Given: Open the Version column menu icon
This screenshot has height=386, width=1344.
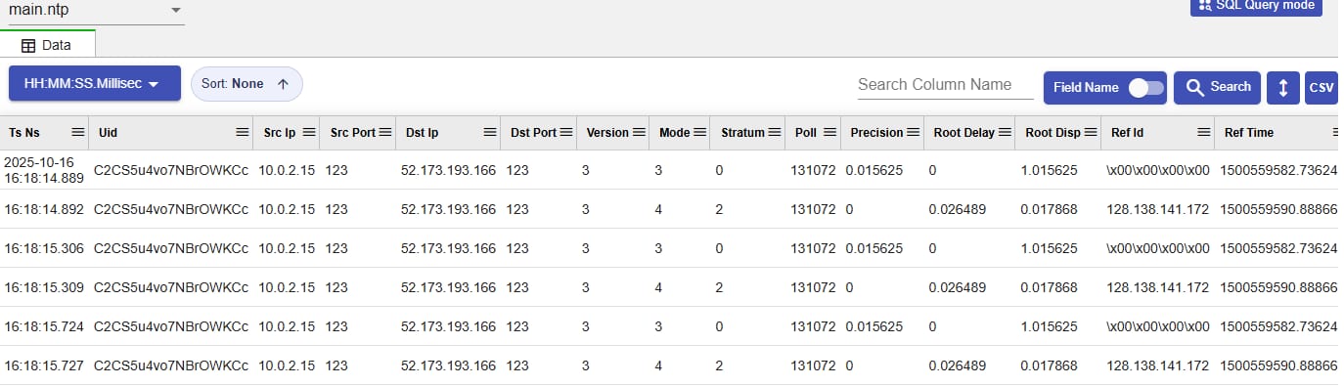Looking at the screenshot, I should (x=640, y=132).
